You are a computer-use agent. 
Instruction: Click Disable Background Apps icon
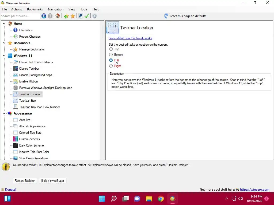(15, 75)
